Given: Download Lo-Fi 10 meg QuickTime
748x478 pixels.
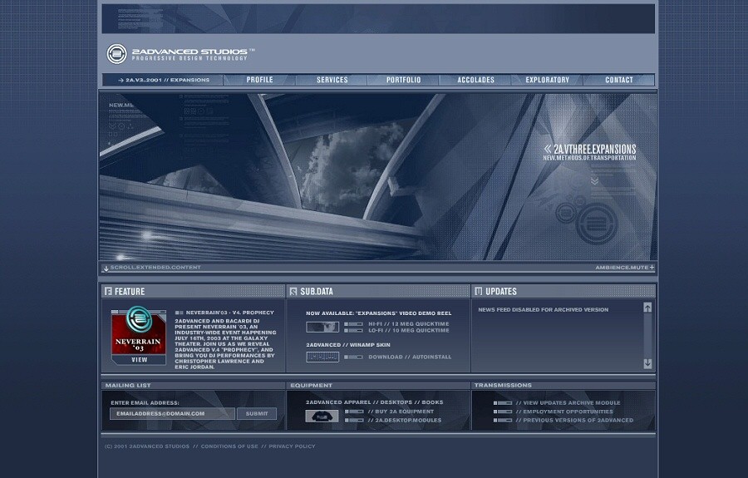Looking at the screenshot, I should coord(409,330).
